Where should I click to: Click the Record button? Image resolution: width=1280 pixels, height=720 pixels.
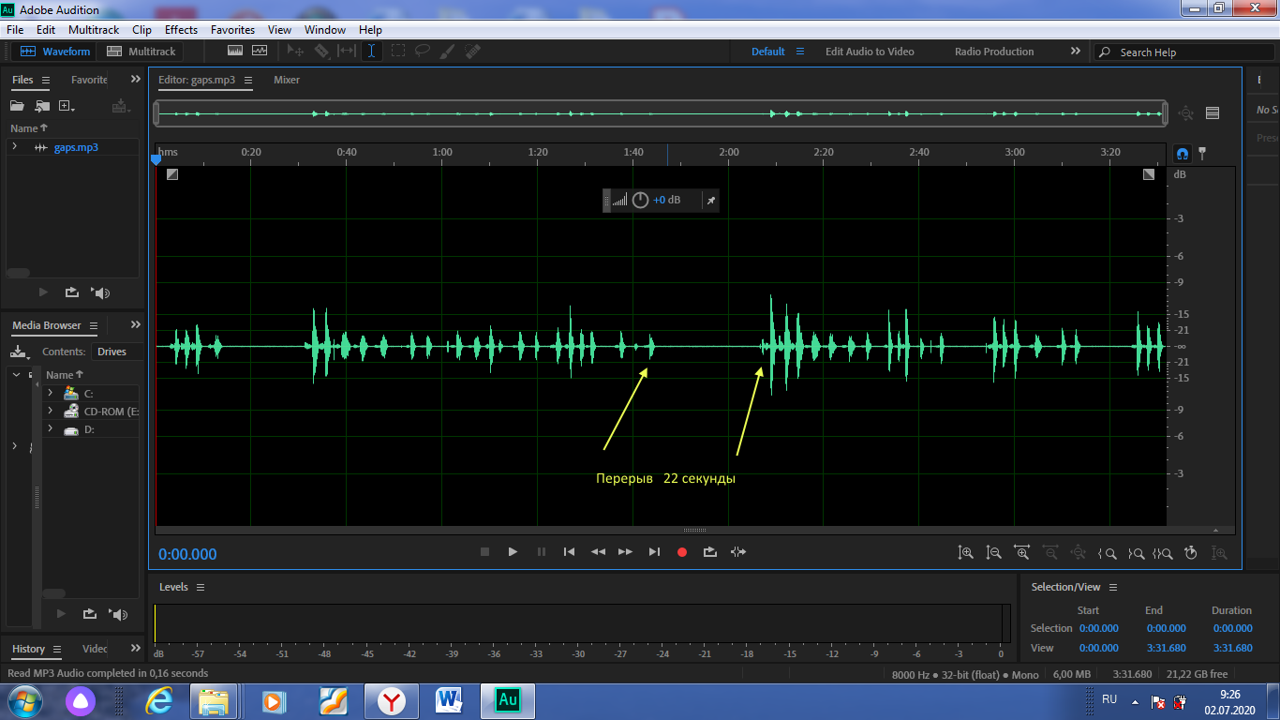pyautogui.click(x=682, y=552)
